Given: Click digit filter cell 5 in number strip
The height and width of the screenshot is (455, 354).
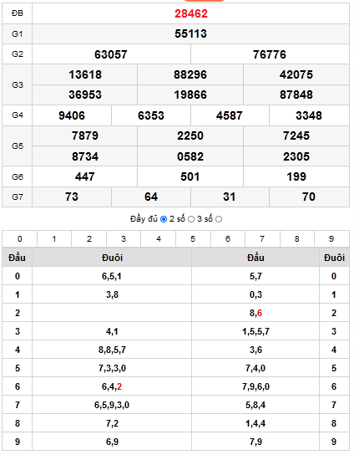Looking at the screenshot, I should coord(193,239).
